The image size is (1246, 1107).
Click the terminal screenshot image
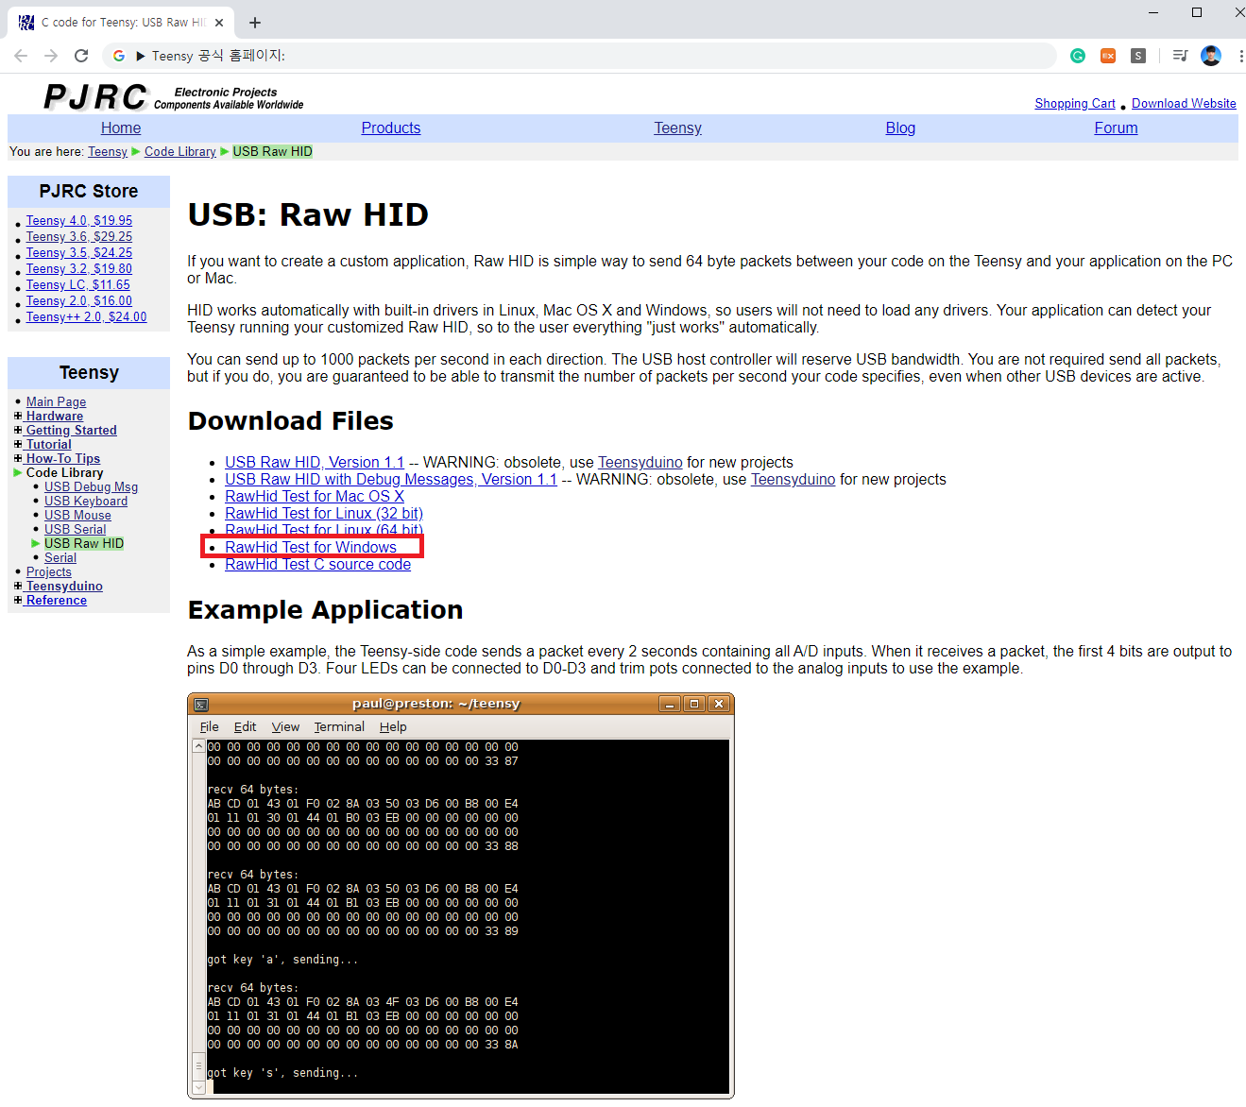click(461, 896)
